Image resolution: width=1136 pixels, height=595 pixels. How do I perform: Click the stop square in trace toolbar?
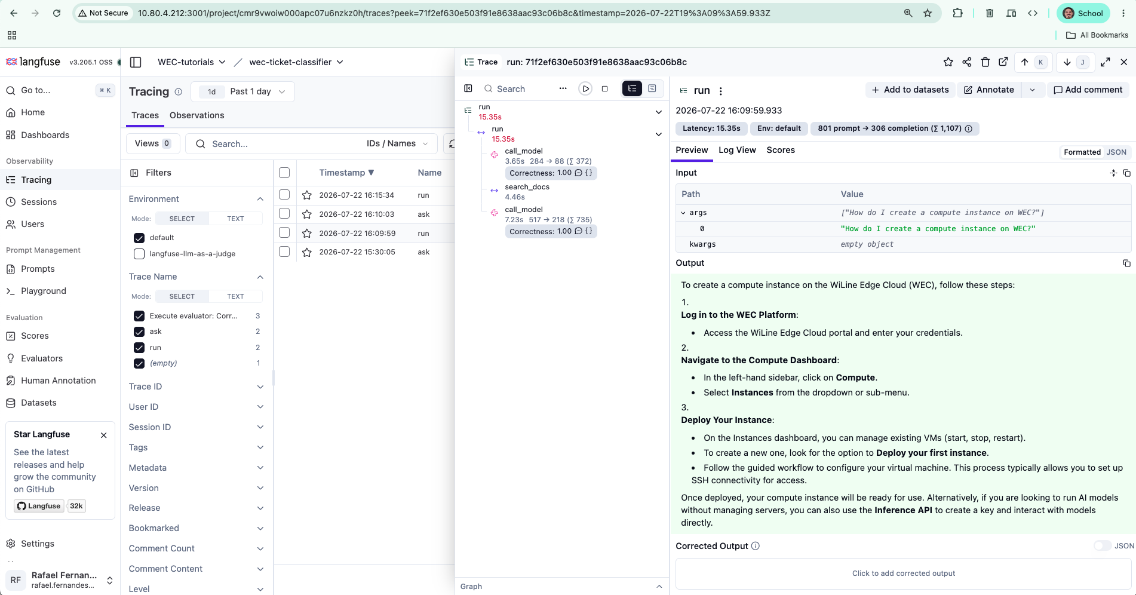604,88
